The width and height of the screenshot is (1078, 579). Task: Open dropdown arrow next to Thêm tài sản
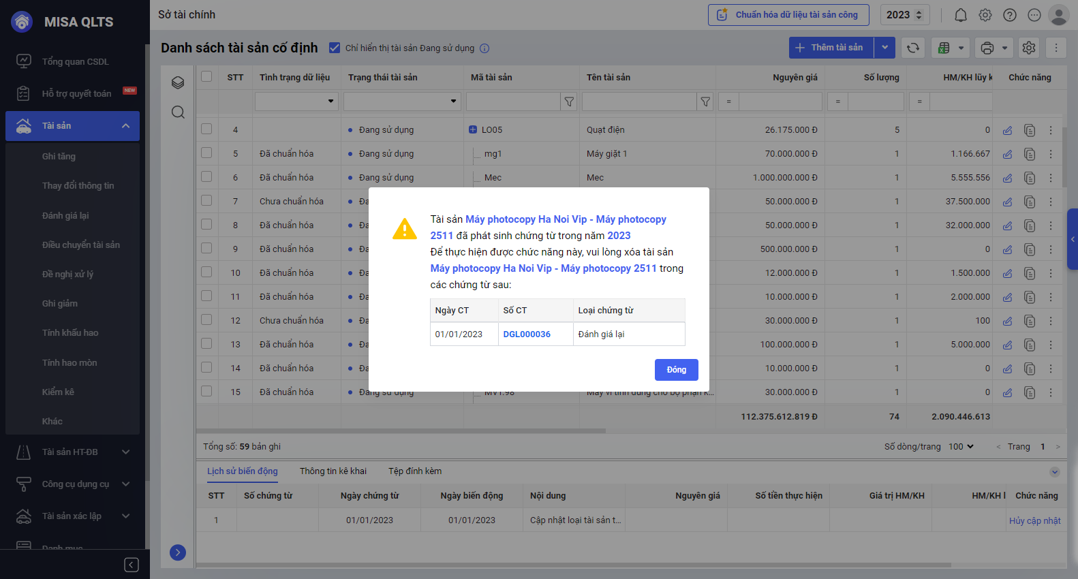point(884,48)
